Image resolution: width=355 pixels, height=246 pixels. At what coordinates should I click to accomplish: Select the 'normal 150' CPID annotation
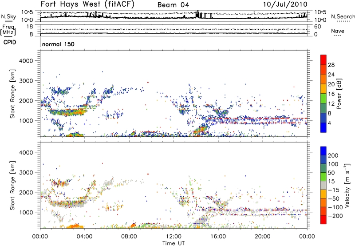58,44
